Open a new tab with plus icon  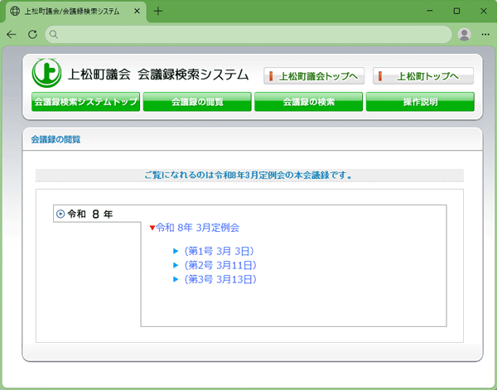158,11
